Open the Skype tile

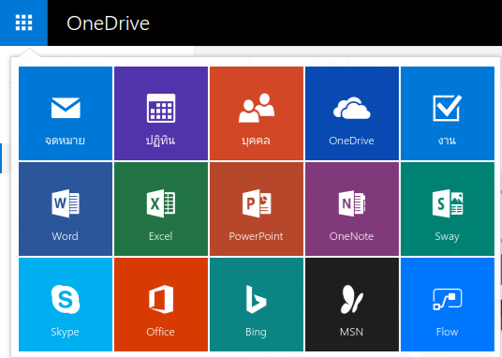(66, 305)
